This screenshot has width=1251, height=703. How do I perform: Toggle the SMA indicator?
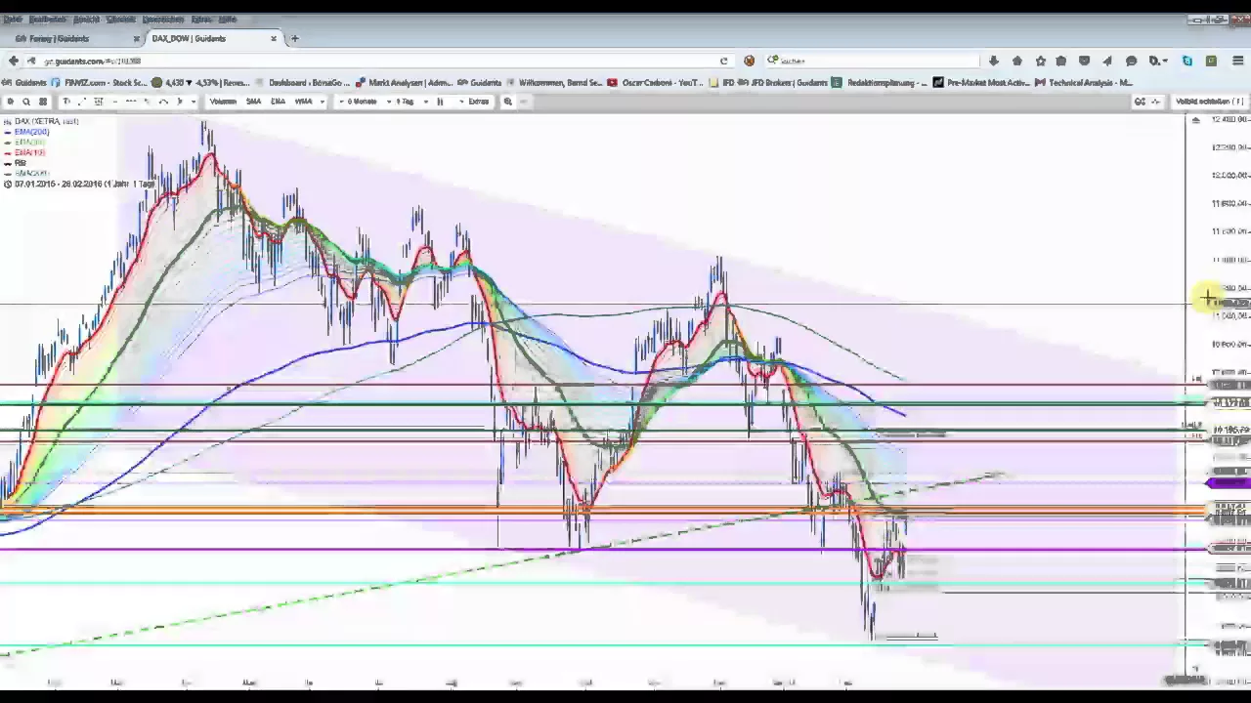pos(253,102)
